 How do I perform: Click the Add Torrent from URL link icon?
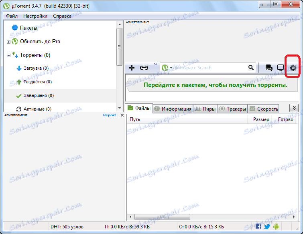(x=144, y=68)
